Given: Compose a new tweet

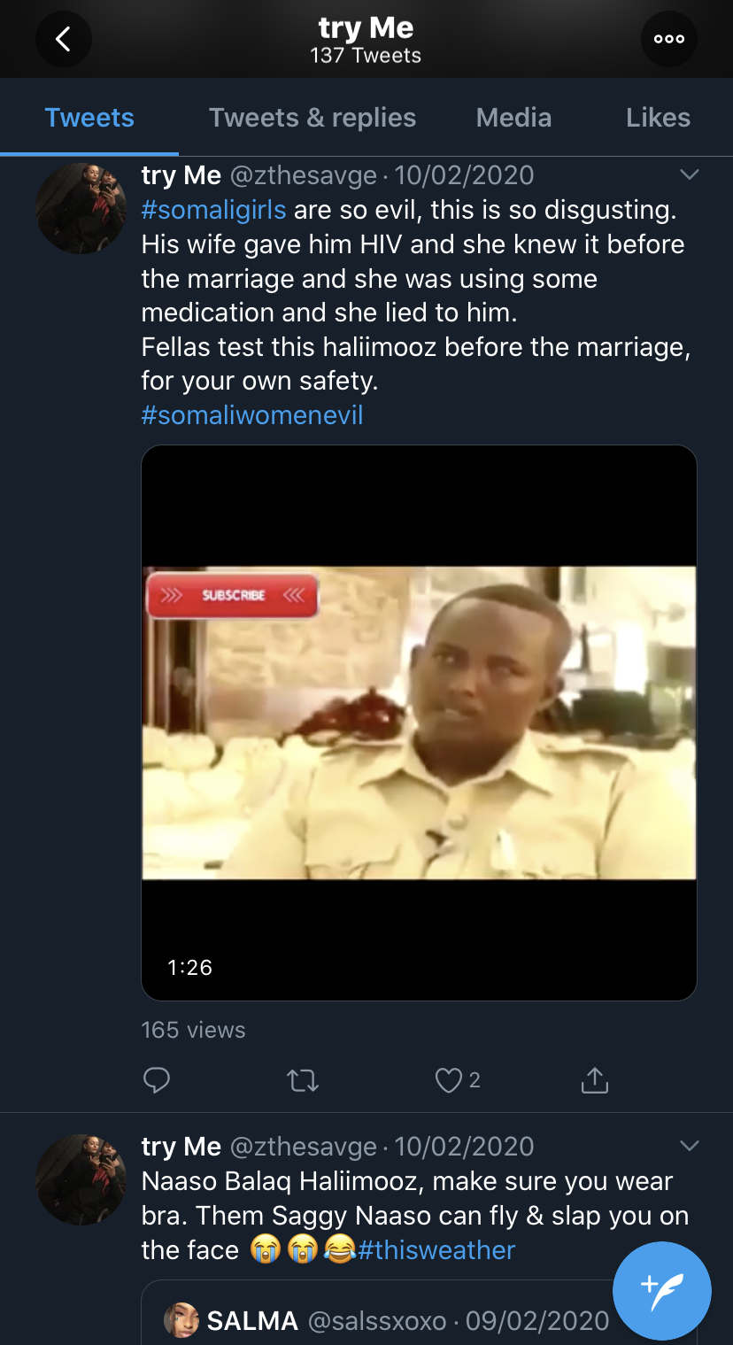Looking at the screenshot, I should click(x=662, y=1290).
